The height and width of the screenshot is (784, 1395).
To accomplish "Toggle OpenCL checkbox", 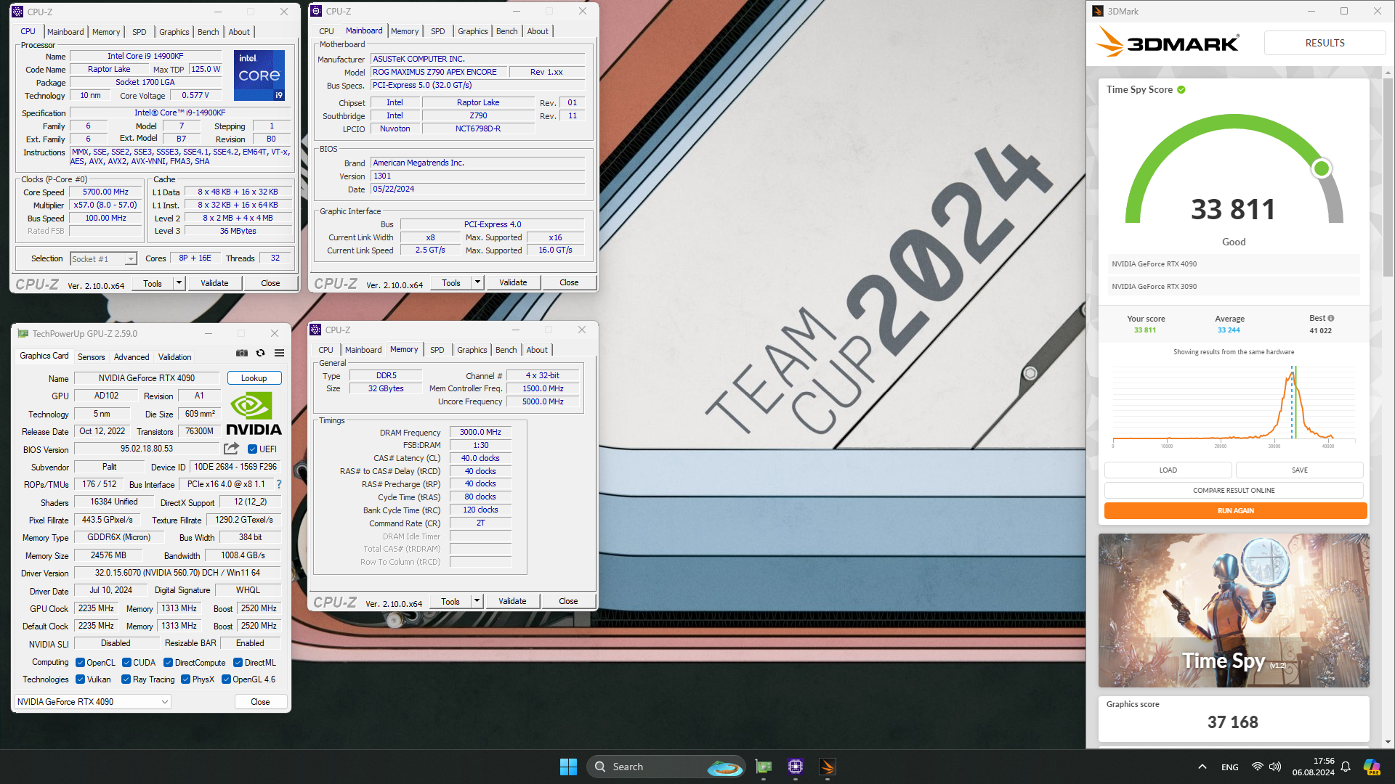I will click(x=81, y=663).
